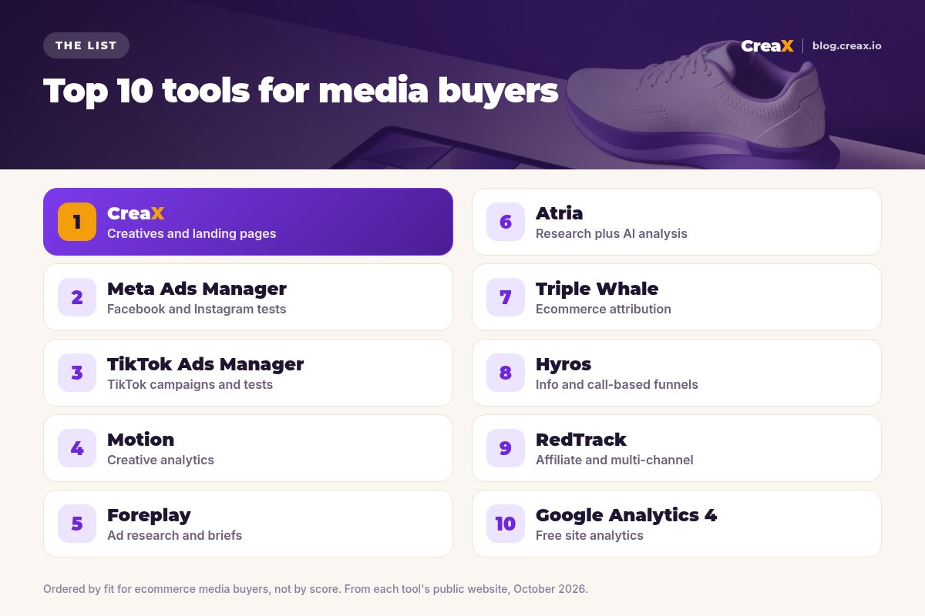This screenshot has height=616, width=925.
Task: Click 'Info and call-based funnels' description
Action: (617, 384)
